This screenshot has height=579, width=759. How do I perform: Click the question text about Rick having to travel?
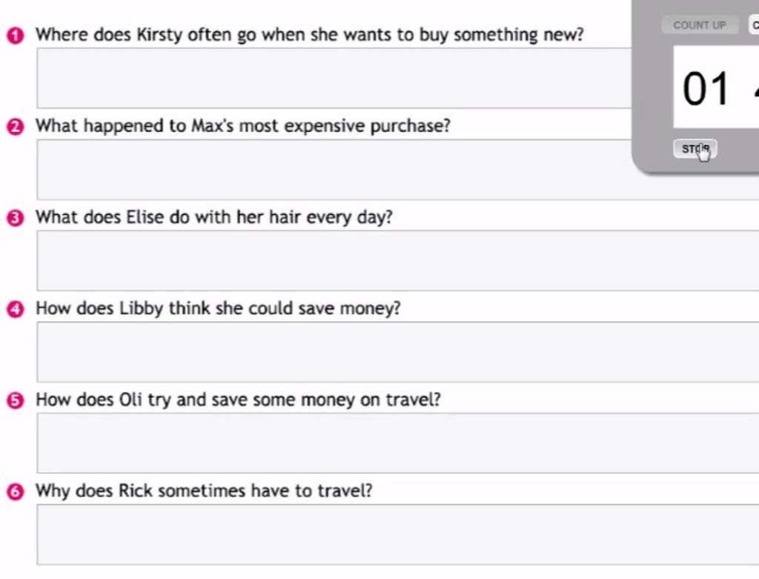(205, 491)
